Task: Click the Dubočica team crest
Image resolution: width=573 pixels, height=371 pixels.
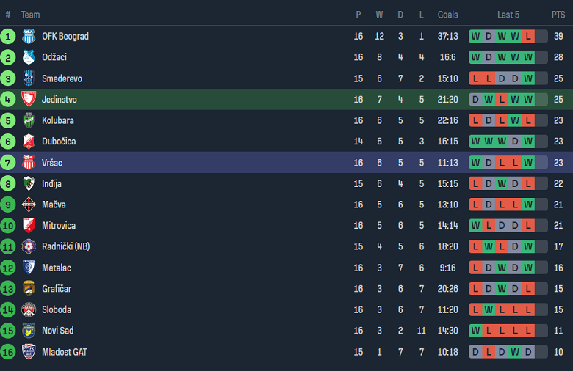Action: click(x=29, y=142)
